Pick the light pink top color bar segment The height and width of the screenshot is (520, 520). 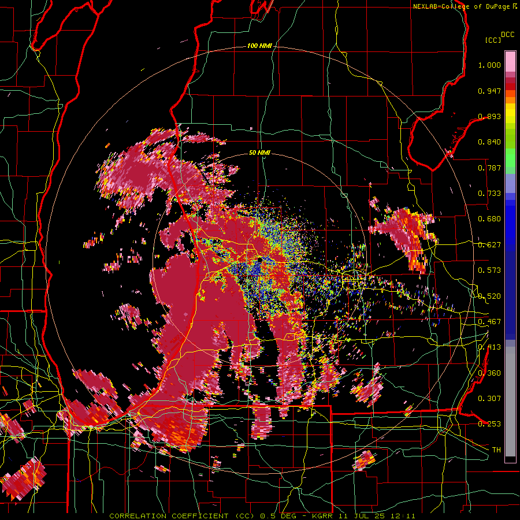pyautogui.click(x=510, y=61)
